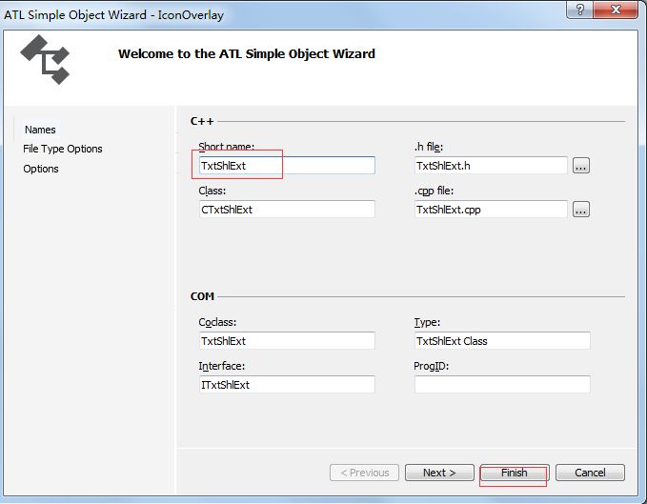Click the Coclass input field
Image resolution: width=647 pixels, height=504 pixels.
(286, 340)
